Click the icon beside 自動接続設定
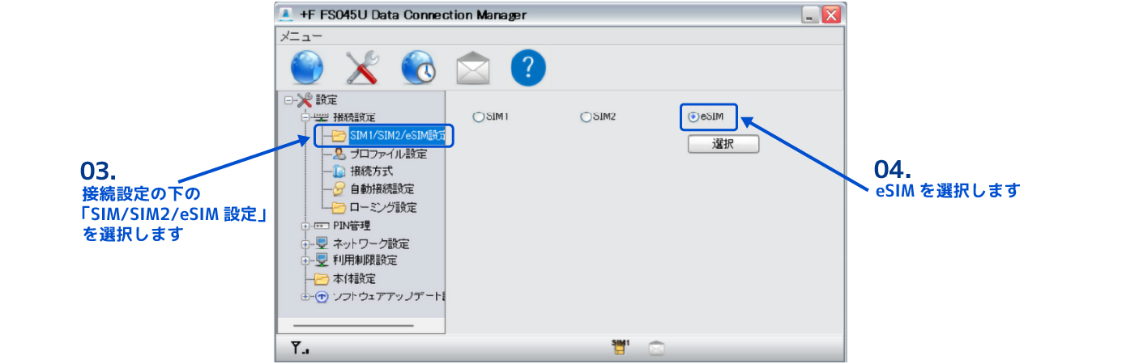Screen dimensions: 1122x364 339,189
